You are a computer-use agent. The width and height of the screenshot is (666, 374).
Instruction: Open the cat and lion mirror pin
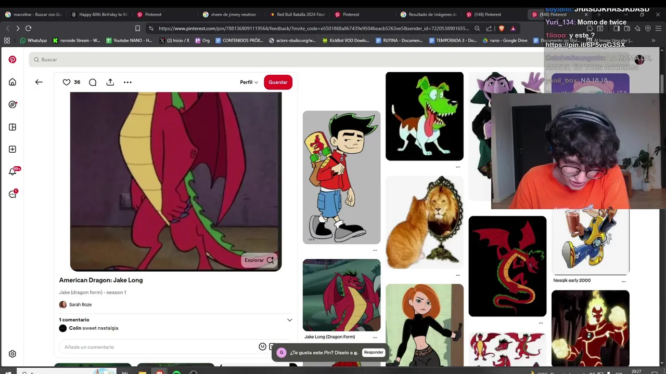[425, 222]
